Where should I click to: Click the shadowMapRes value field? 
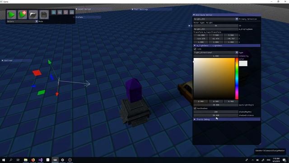(216, 112)
